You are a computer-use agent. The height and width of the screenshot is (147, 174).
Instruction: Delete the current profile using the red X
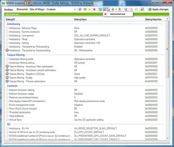(94, 9)
